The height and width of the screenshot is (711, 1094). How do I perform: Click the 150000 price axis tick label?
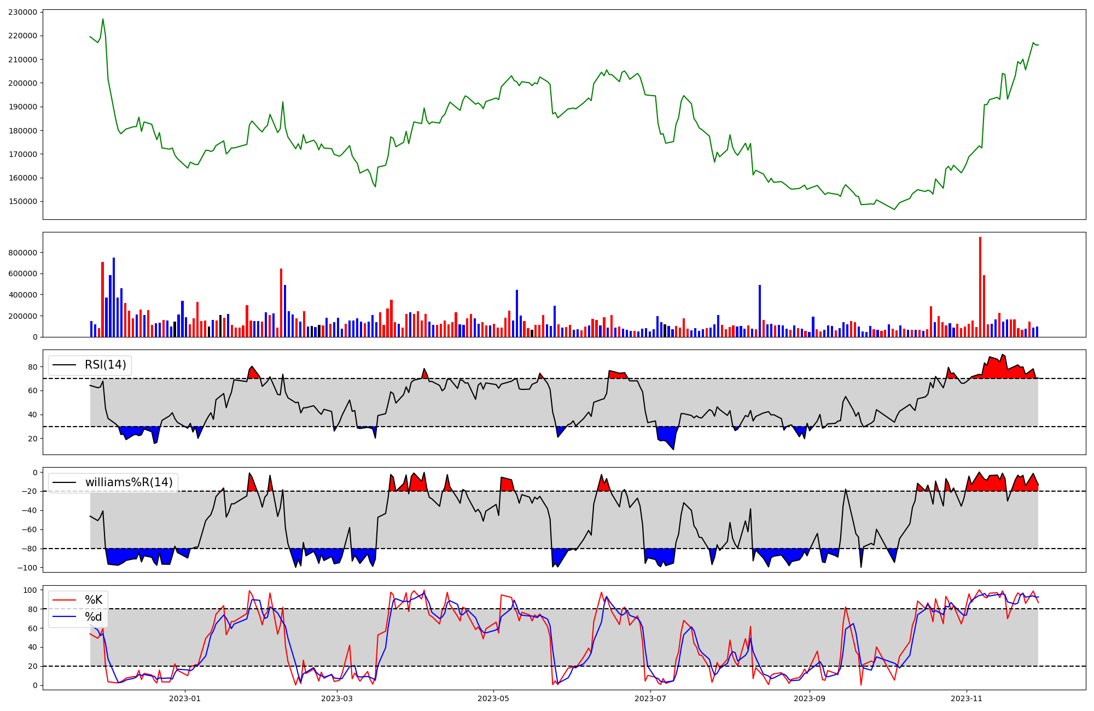tap(23, 201)
